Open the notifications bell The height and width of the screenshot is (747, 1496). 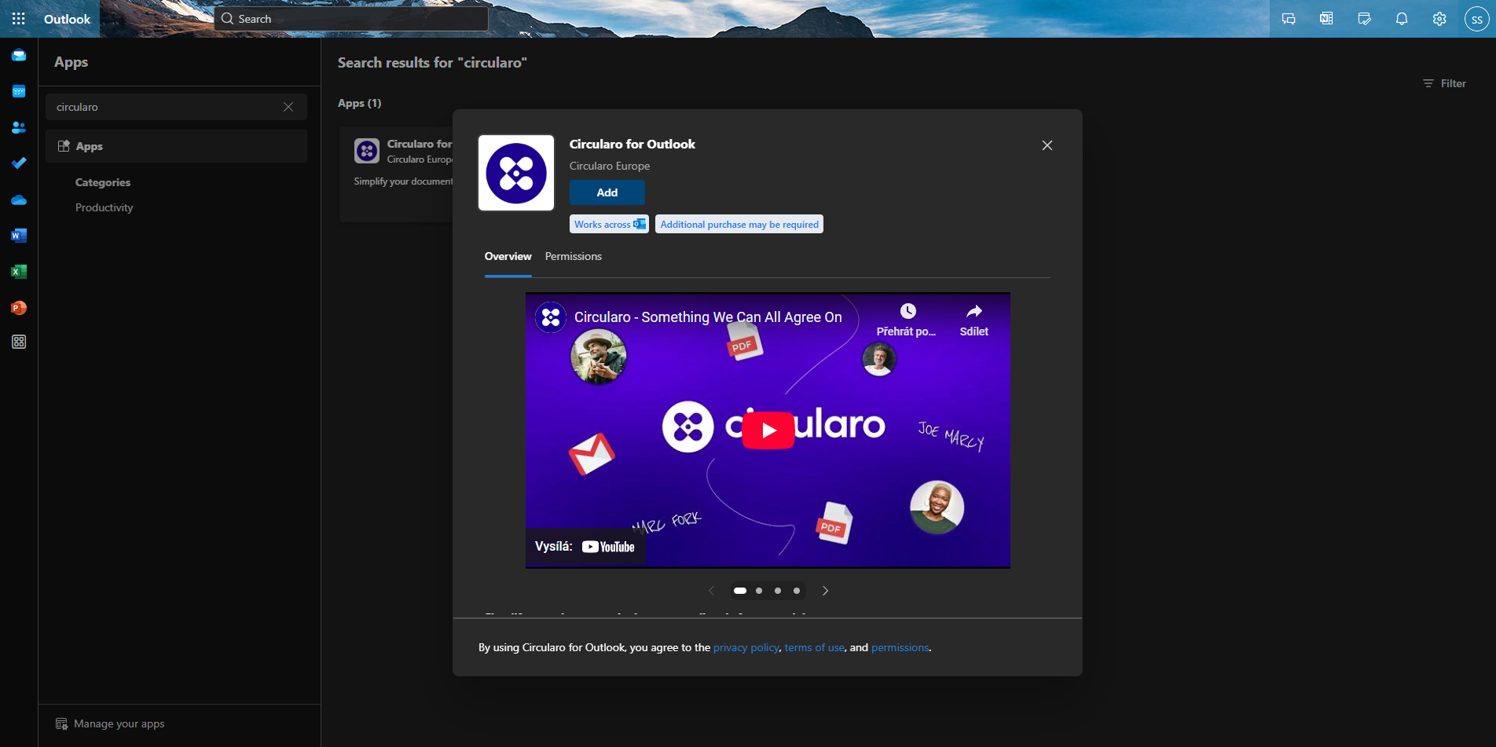click(1402, 18)
